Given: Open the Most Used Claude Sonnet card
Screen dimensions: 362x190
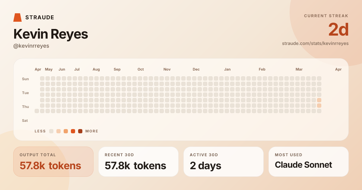Looking at the screenshot, I should (309, 162).
